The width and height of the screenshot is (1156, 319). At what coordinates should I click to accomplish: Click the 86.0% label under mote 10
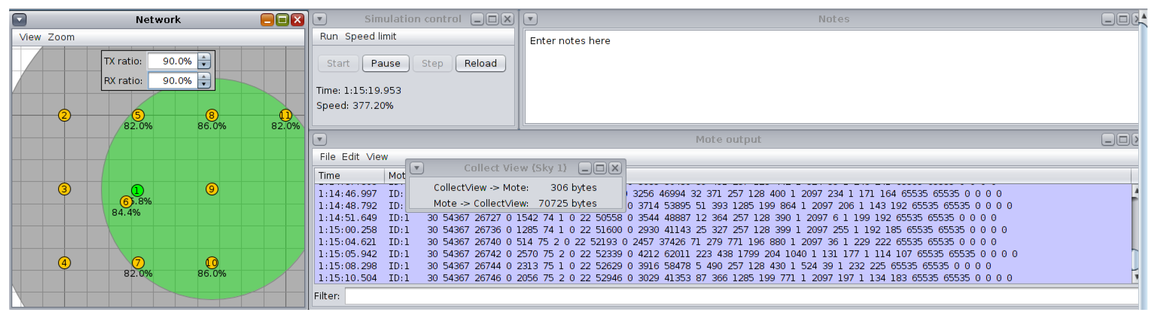point(212,274)
